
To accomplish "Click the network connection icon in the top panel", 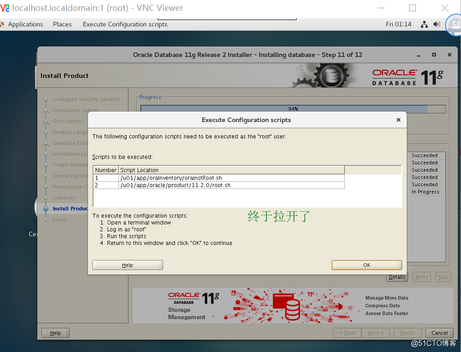I will click(424, 25).
